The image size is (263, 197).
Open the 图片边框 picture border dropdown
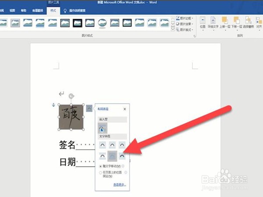click(x=185, y=18)
